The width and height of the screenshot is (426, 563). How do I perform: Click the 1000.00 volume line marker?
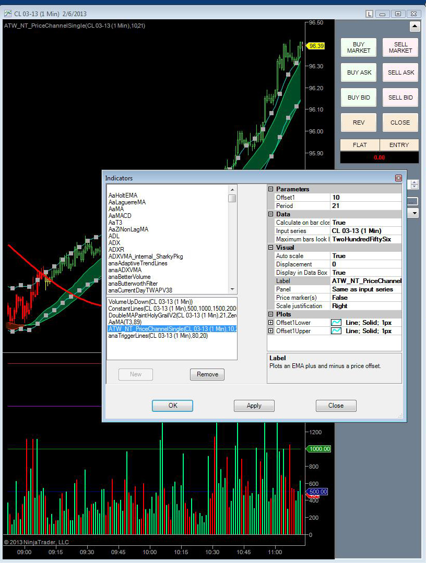click(318, 449)
